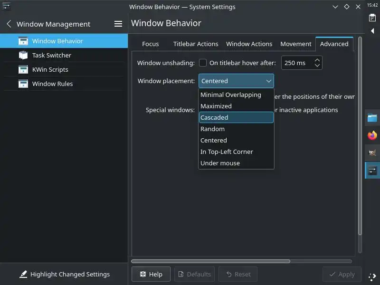Screen dimensions: 380x285
Task: Open the hamburger menu in sidebar header
Action: 118,24
